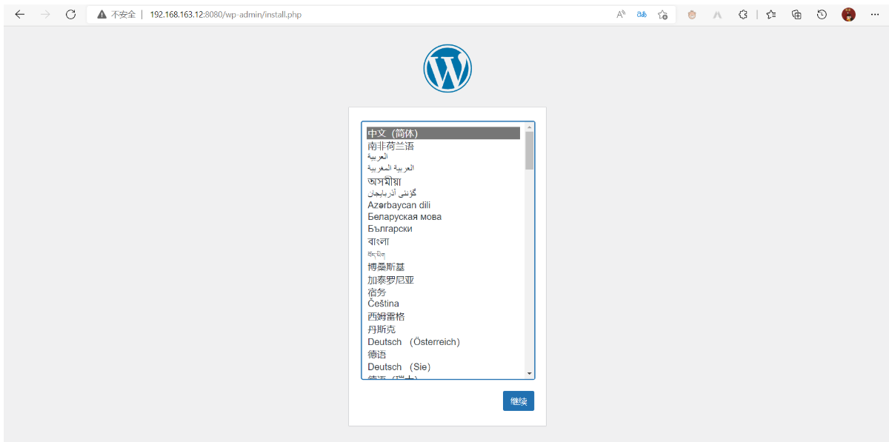
Task: Click the WordPress logo at the top
Action: [447, 67]
